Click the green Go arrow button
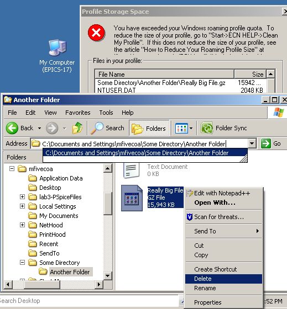Screen dimensions: 287x309 click(x=265, y=143)
